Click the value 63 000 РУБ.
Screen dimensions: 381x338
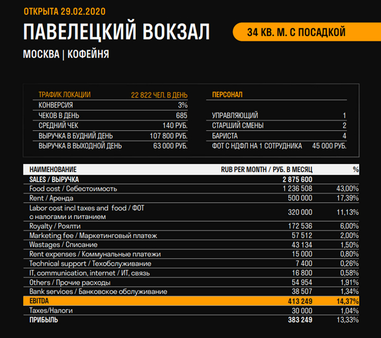tap(170, 146)
